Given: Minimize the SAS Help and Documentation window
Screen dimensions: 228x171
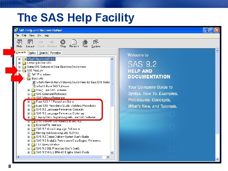Looking at the screenshot, I should tap(206, 30).
